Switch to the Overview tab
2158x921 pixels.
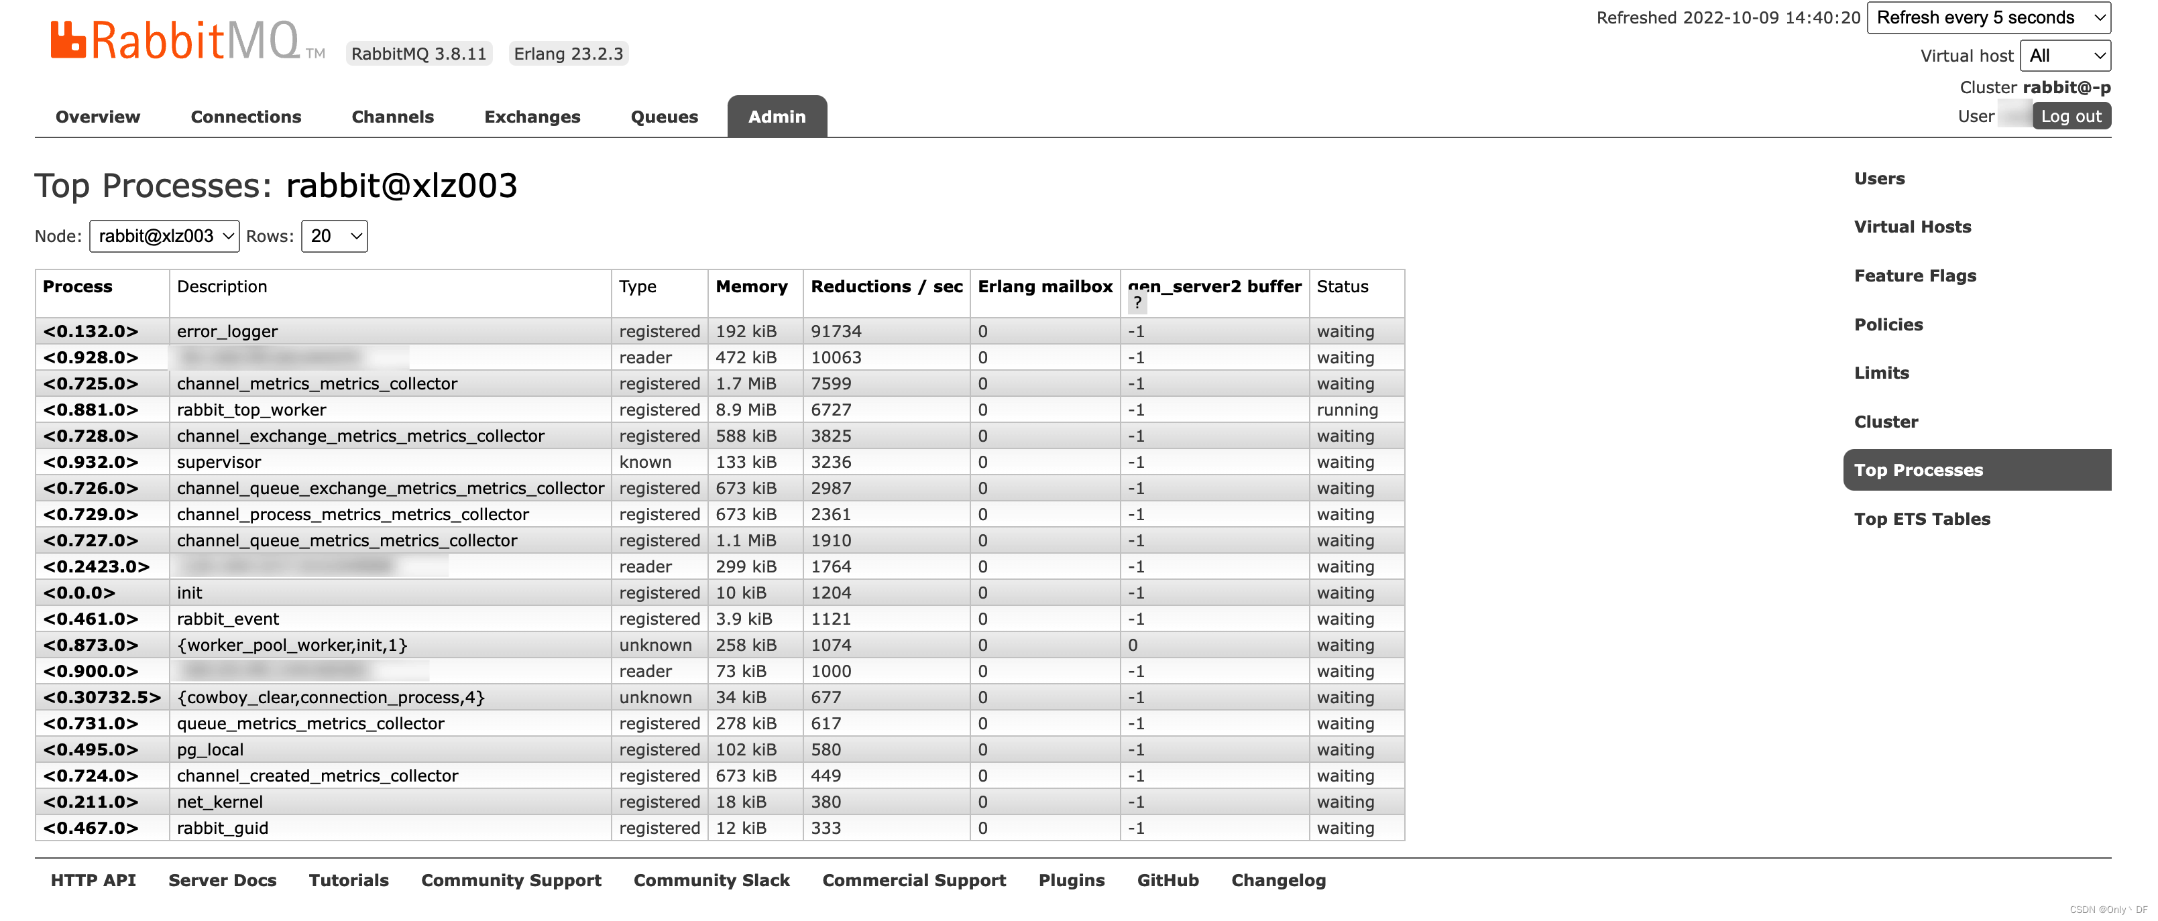pyautogui.click(x=97, y=117)
